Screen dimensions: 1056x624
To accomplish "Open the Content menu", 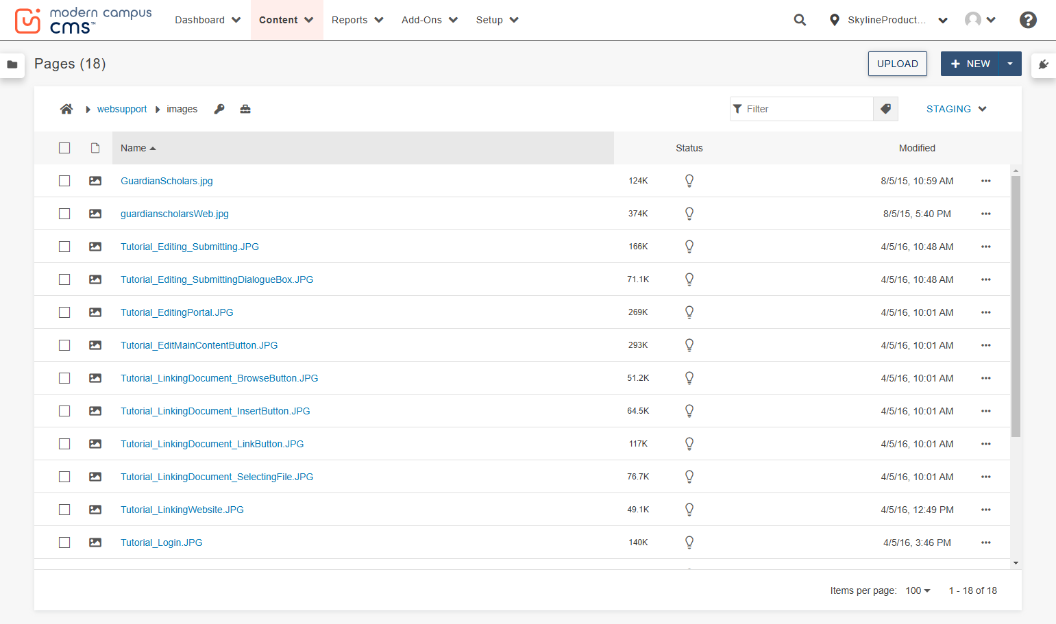I will [x=286, y=20].
